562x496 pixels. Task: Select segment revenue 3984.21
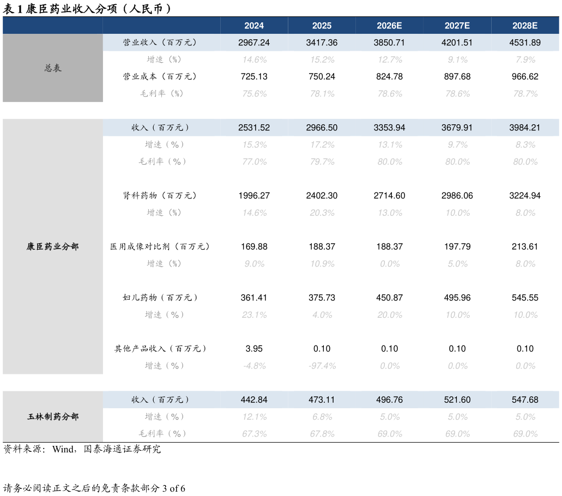pyautogui.click(x=525, y=128)
